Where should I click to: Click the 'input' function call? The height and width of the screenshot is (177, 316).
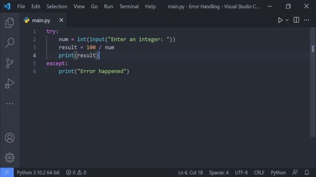pyautogui.click(x=97, y=39)
